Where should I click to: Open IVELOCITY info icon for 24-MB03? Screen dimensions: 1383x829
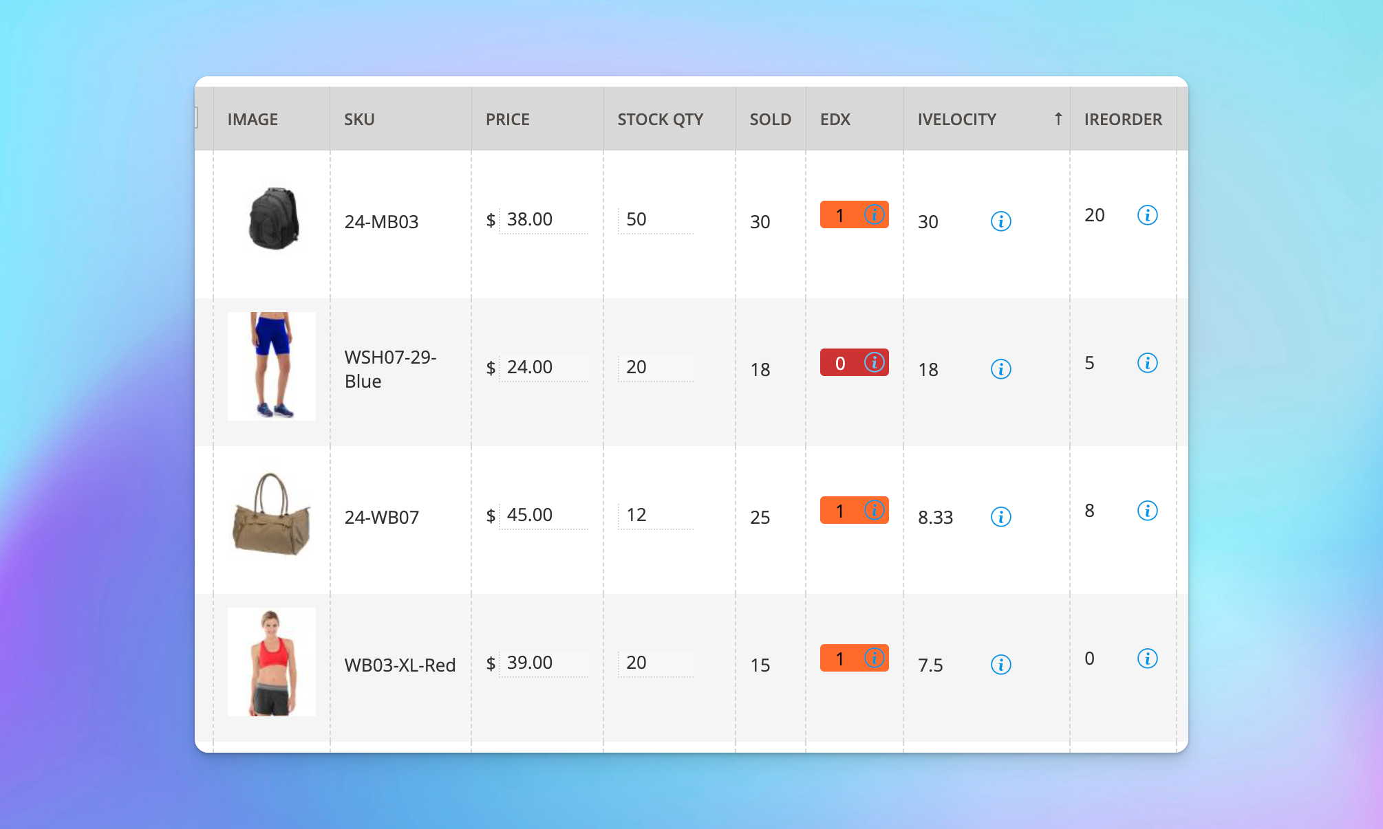pos(1000,221)
